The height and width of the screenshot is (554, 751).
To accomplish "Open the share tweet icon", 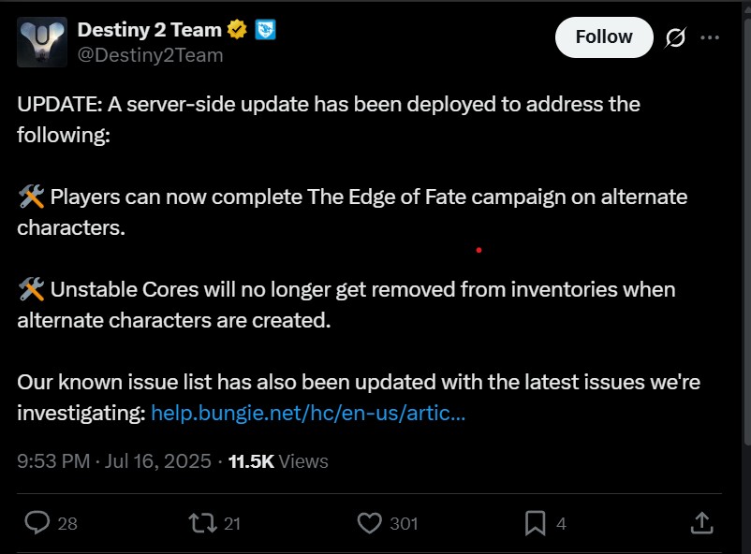I will point(701,523).
